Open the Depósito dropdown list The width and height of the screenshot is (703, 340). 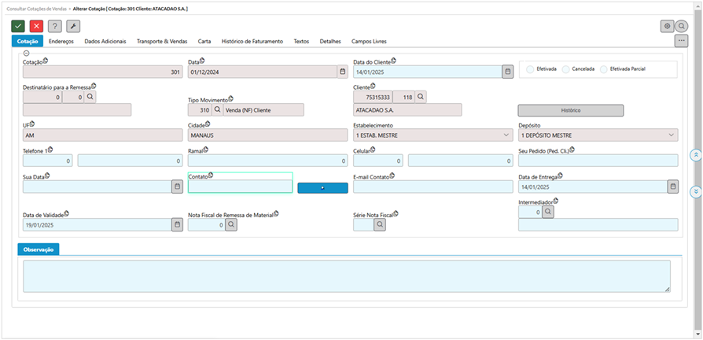pyautogui.click(x=671, y=135)
